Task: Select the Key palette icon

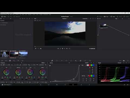Action: pos(85,61)
